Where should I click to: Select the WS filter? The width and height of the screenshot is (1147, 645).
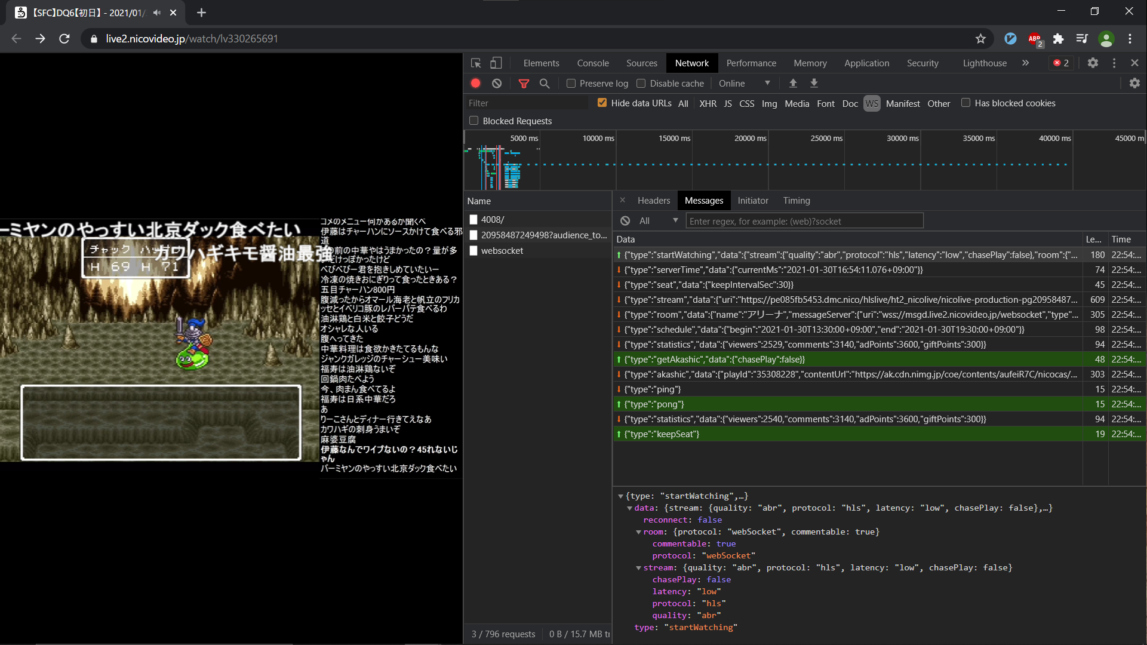pyautogui.click(x=872, y=103)
